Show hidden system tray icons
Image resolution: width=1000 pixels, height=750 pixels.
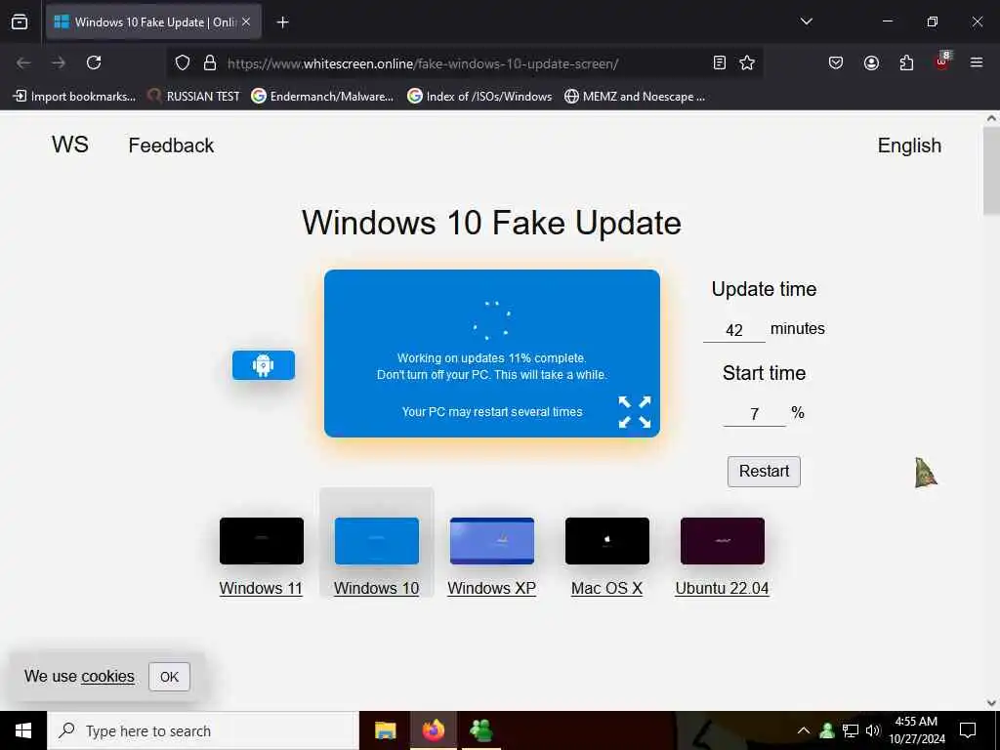pos(804,730)
